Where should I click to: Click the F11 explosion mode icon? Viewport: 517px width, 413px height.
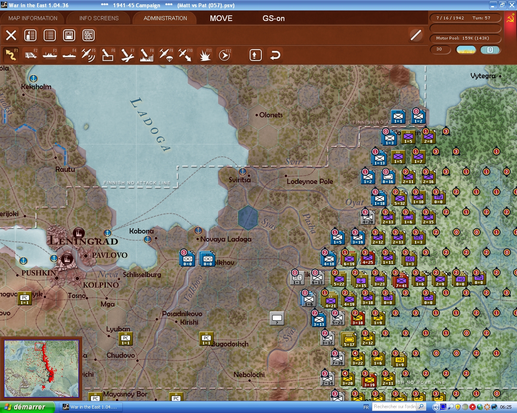pyautogui.click(x=205, y=55)
